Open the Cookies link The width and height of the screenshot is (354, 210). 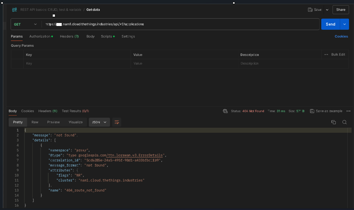341,36
